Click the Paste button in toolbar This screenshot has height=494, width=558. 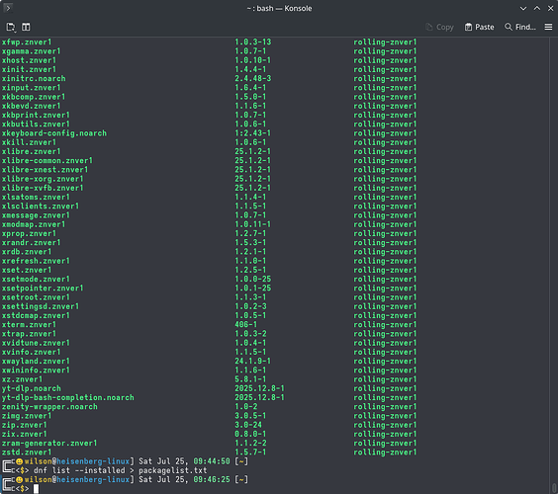[x=480, y=27]
